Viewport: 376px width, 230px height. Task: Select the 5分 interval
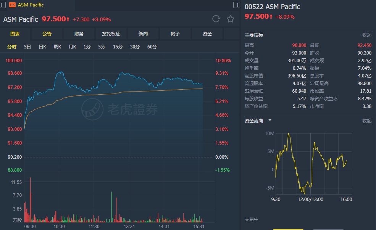coord(102,47)
